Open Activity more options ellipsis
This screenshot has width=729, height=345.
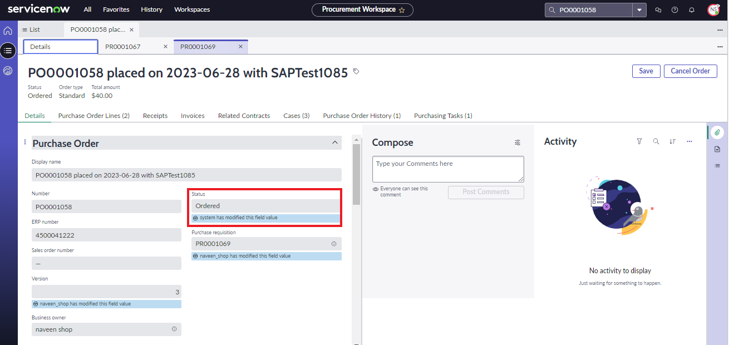pos(689,141)
